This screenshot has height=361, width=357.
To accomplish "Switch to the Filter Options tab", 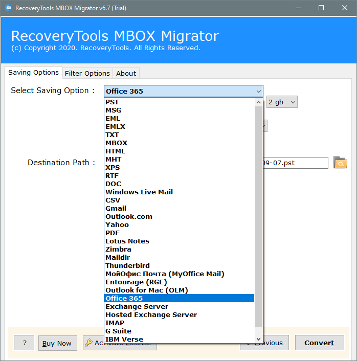I will (87, 74).
